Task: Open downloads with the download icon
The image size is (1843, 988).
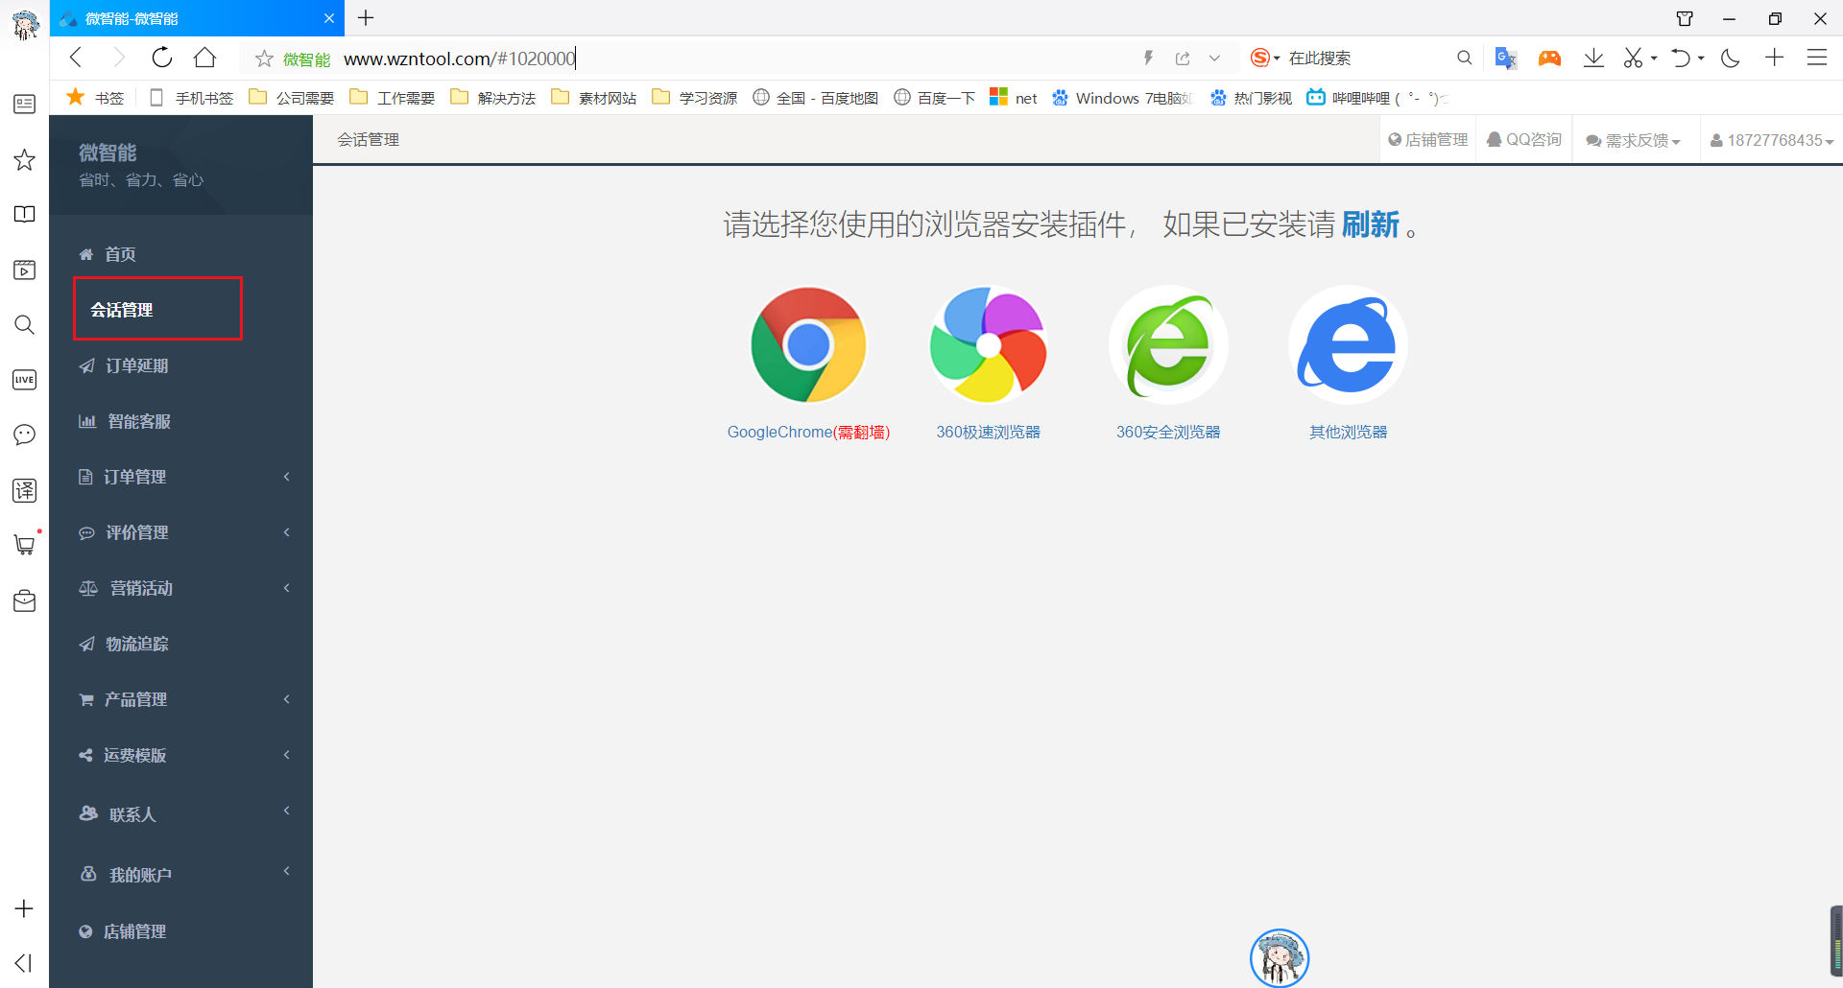Action: tap(1593, 58)
